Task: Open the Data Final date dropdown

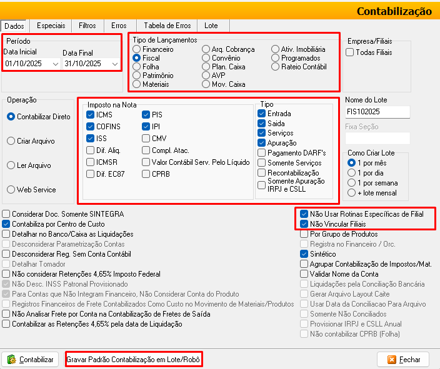Action: 115,64
